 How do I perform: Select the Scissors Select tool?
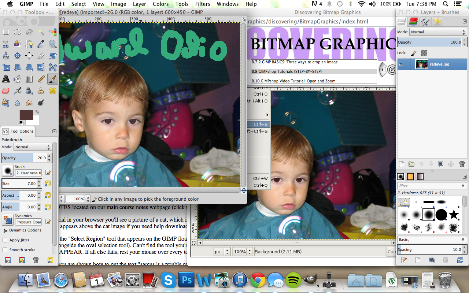5,44
